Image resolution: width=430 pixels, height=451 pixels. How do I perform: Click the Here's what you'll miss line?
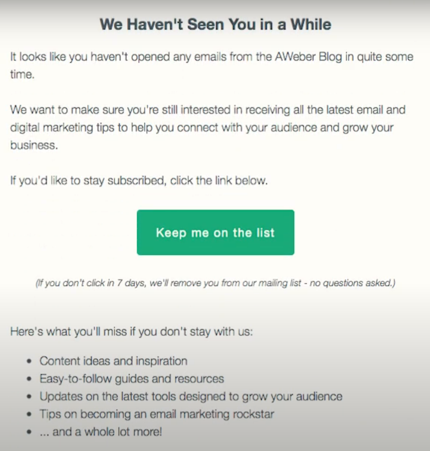[132, 332]
